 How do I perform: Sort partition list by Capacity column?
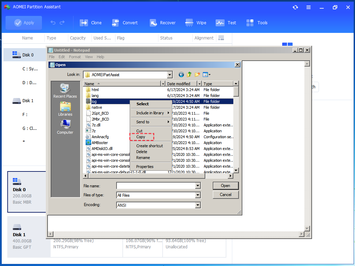pyautogui.click(x=78, y=38)
